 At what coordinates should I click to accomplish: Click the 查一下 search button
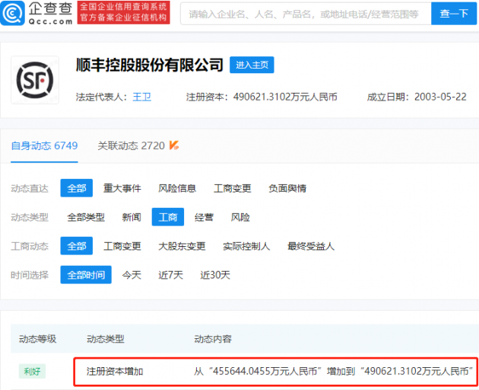454,14
